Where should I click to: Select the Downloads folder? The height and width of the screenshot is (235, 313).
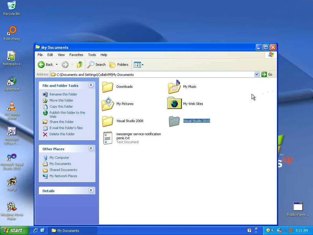click(117, 87)
